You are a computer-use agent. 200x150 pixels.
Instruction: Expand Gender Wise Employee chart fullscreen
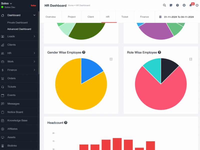(111, 59)
